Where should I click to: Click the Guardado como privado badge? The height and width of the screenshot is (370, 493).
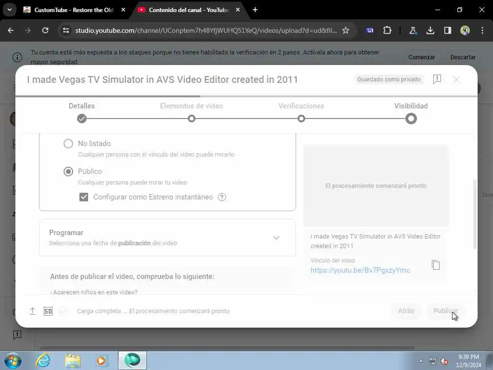389,79
